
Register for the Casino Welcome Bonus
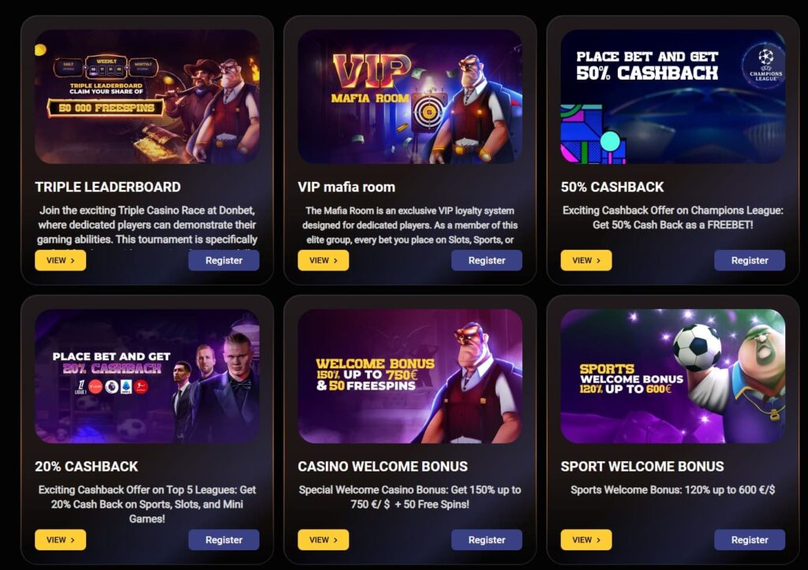coord(486,539)
